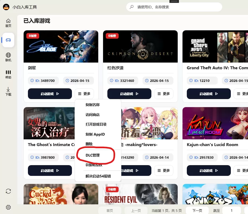Image resolution: width=248 pixels, height=214 pixels.
Task: Open the 下载 download icon
Action: 8,92
